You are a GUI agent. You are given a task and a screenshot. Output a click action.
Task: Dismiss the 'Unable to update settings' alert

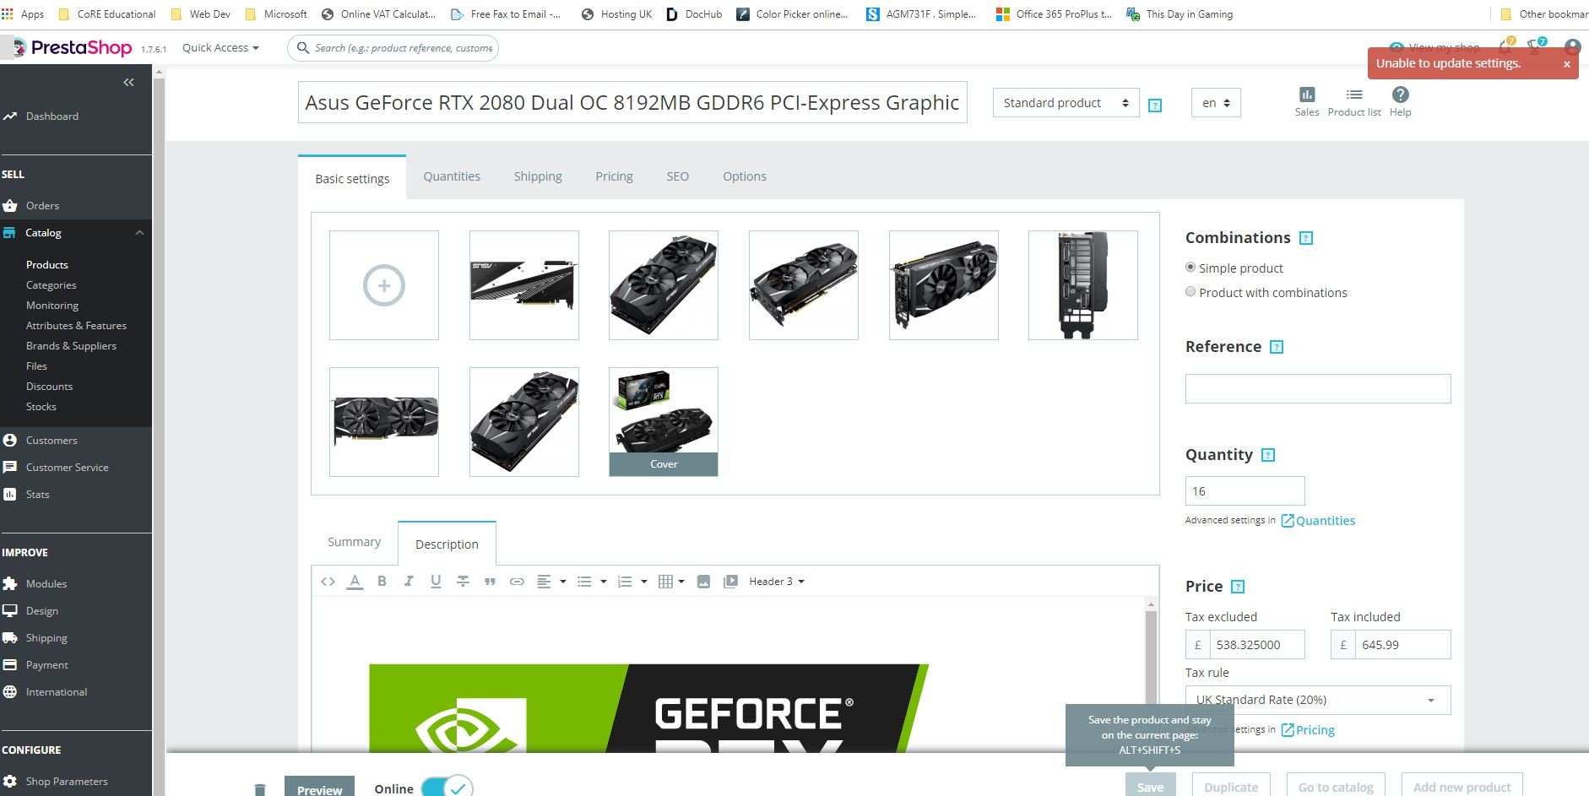[x=1566, y=64]
